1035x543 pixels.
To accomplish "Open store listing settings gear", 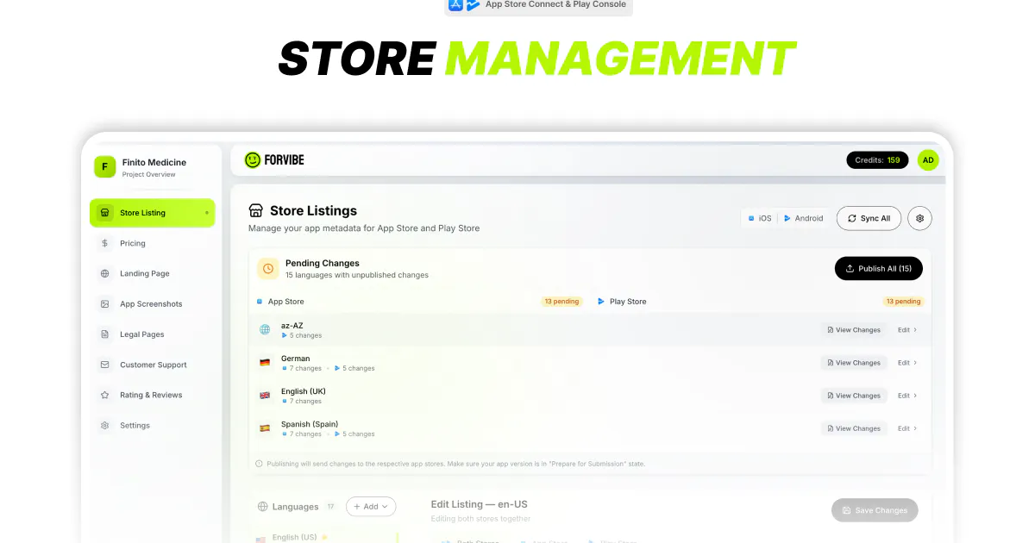I will pyautogui.click(x=919, y=218).
